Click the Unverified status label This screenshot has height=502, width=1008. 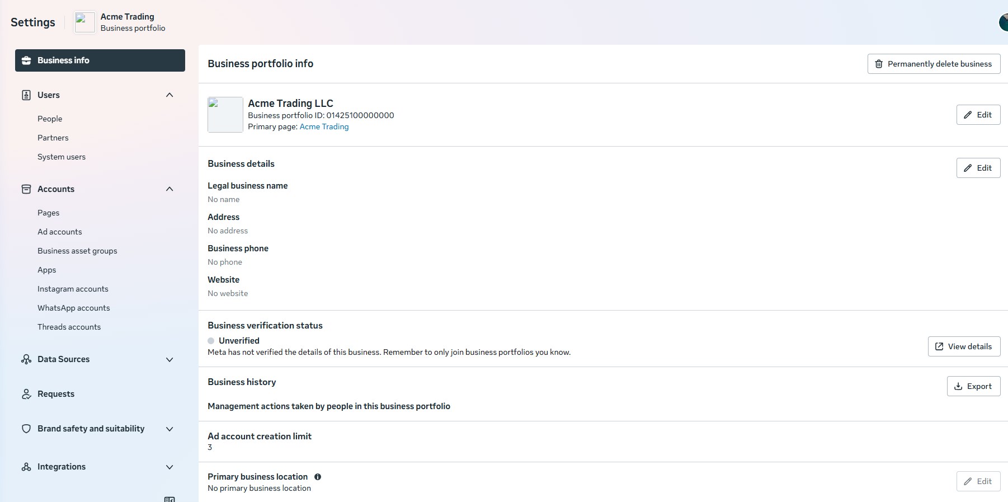239,341
